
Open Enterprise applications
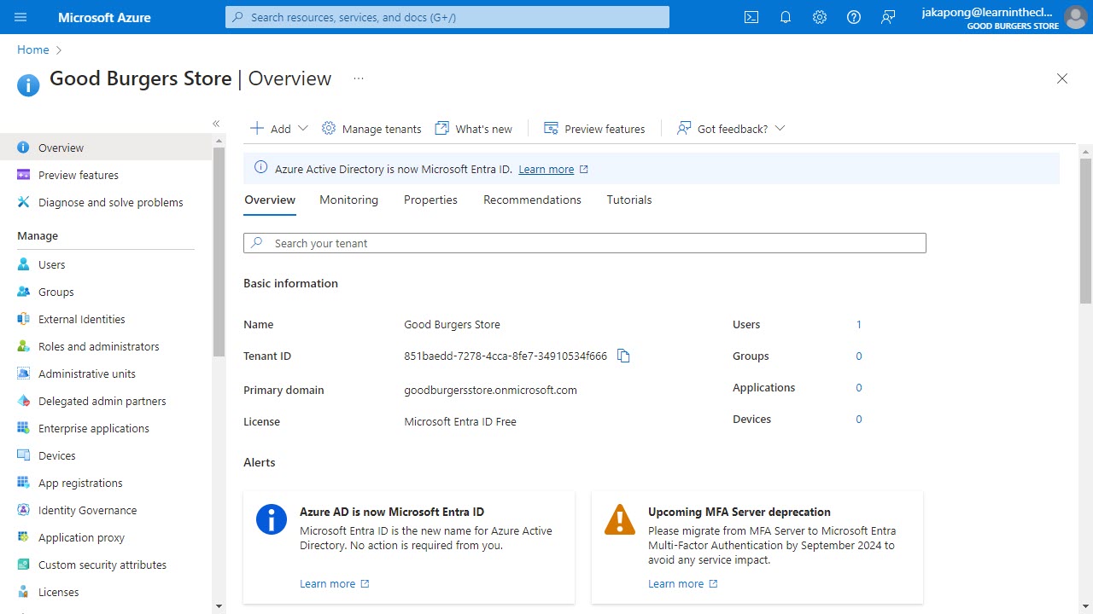[94, 428]
